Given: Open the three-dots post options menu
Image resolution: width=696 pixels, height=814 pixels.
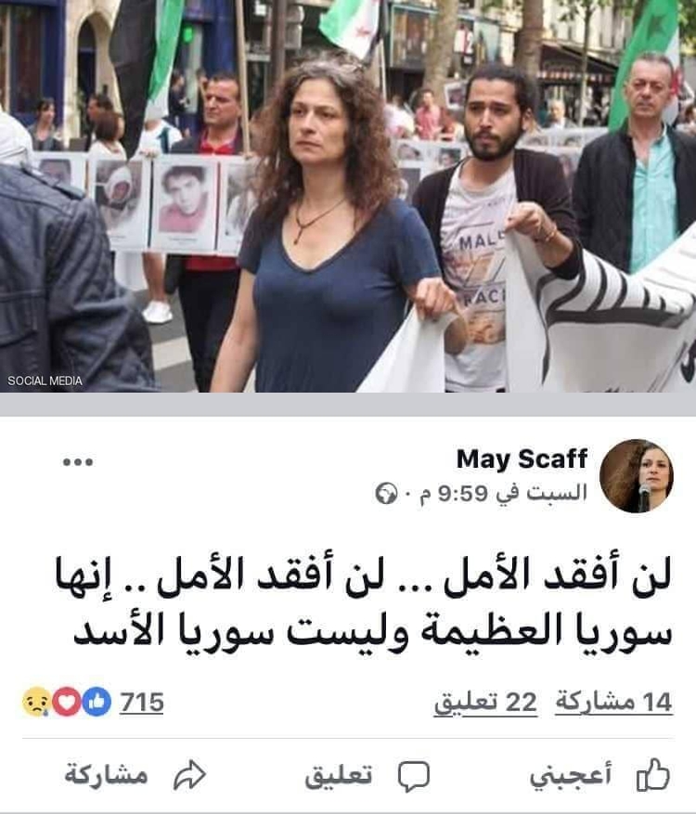Looking at the screenshot, I should (x=78, y=461).
